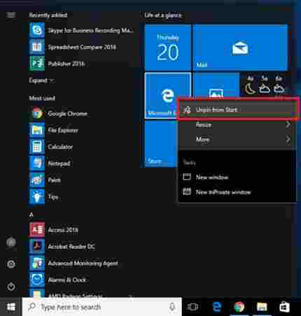Launch the Acrobat Reader DC icon
301x316 pixels.
pos(37,246)
